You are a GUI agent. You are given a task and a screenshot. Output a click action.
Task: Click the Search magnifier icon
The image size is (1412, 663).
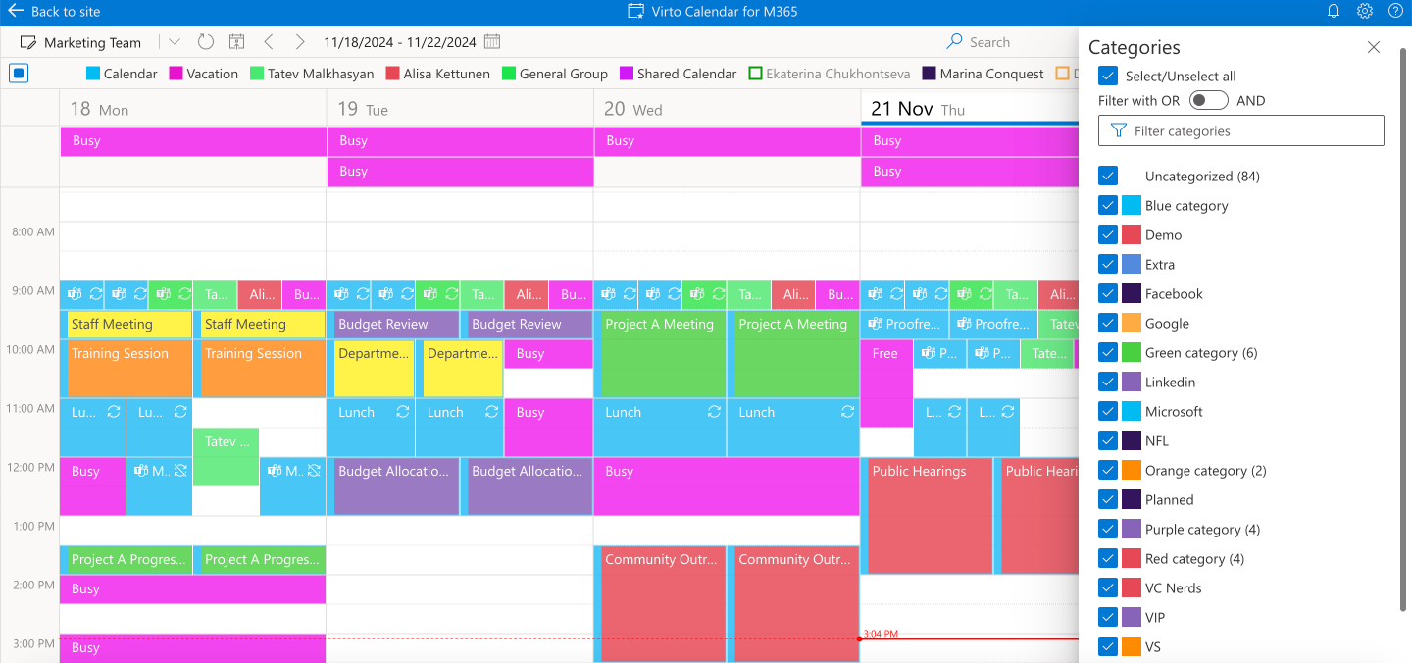coord(952,42)
